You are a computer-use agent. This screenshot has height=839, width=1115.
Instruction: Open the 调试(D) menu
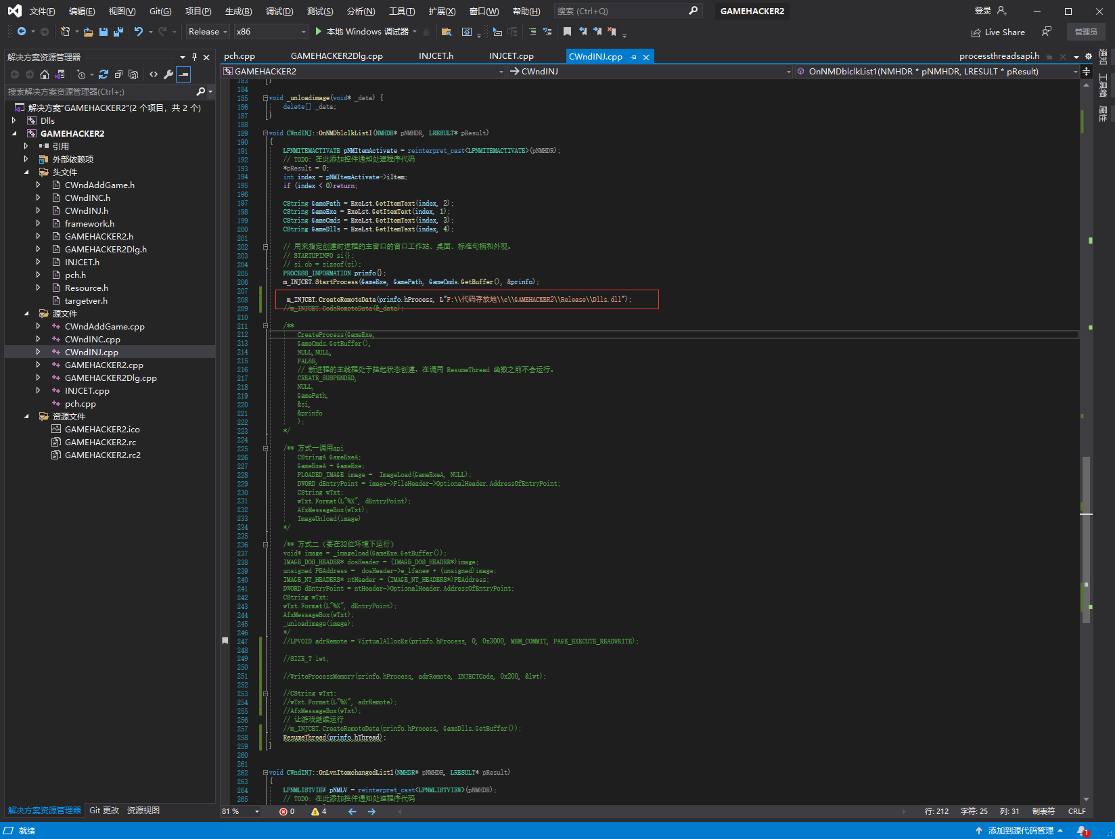click(279, 11)
